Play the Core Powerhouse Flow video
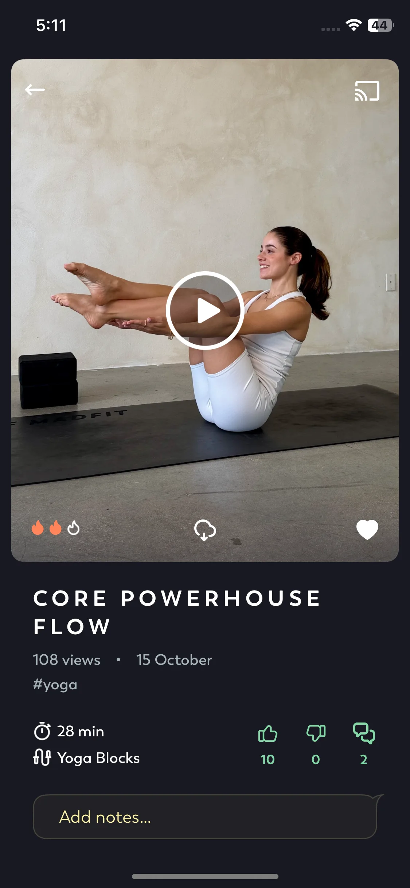410x888 pixels. [x=205, y=311]
